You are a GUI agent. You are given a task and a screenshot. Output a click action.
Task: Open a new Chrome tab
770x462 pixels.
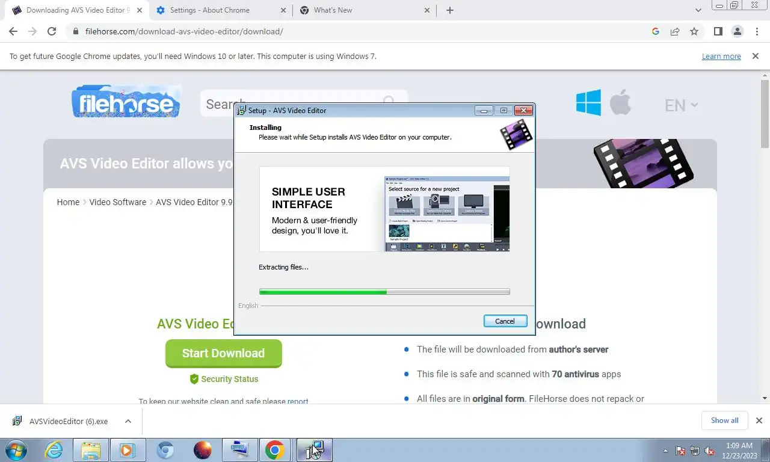[450, 10]
